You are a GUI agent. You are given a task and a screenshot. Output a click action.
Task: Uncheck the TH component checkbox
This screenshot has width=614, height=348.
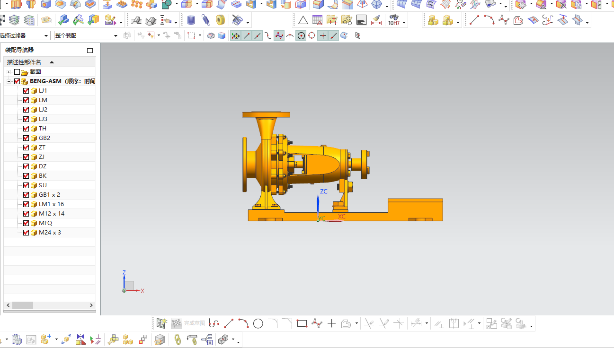(x=26, y=128)
